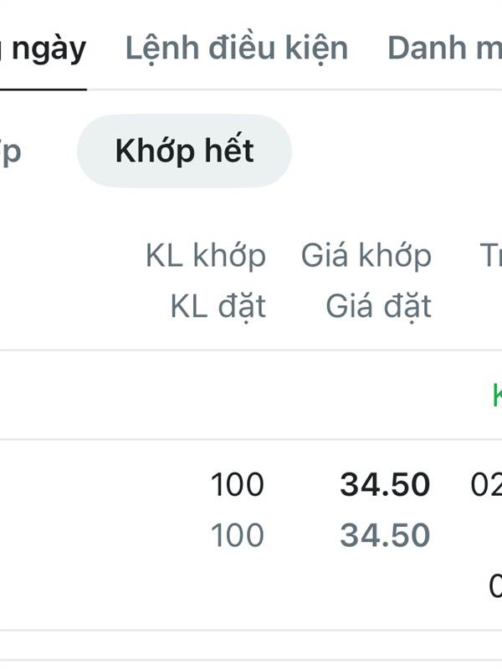Click the cut-off "T" column header

point(491,256)
